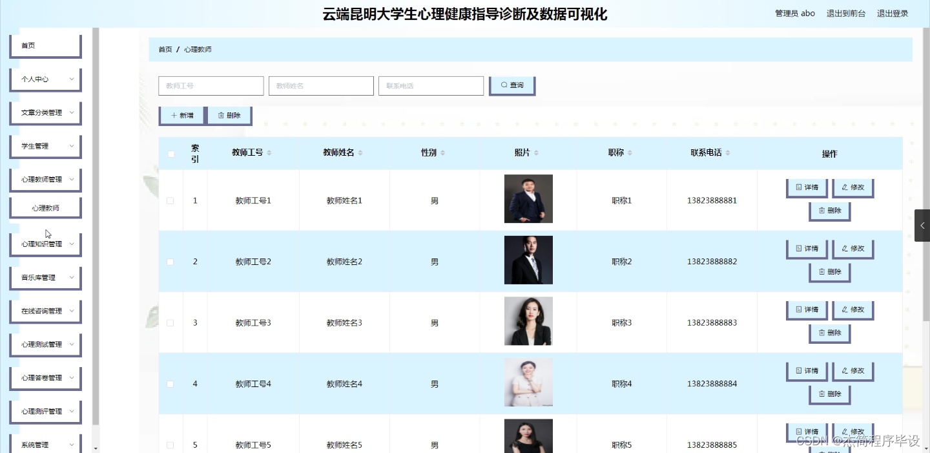
Task: Click 修改 edit for 教师工号2
Action: pos(853,248)
